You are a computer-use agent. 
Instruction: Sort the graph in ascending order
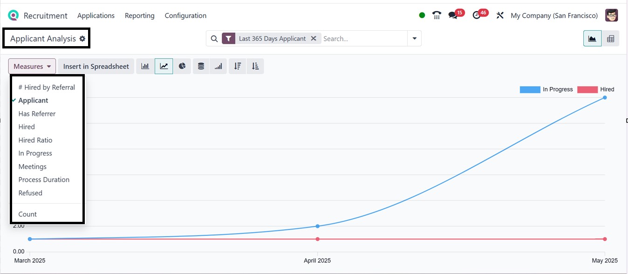click(x=255, y=66)
